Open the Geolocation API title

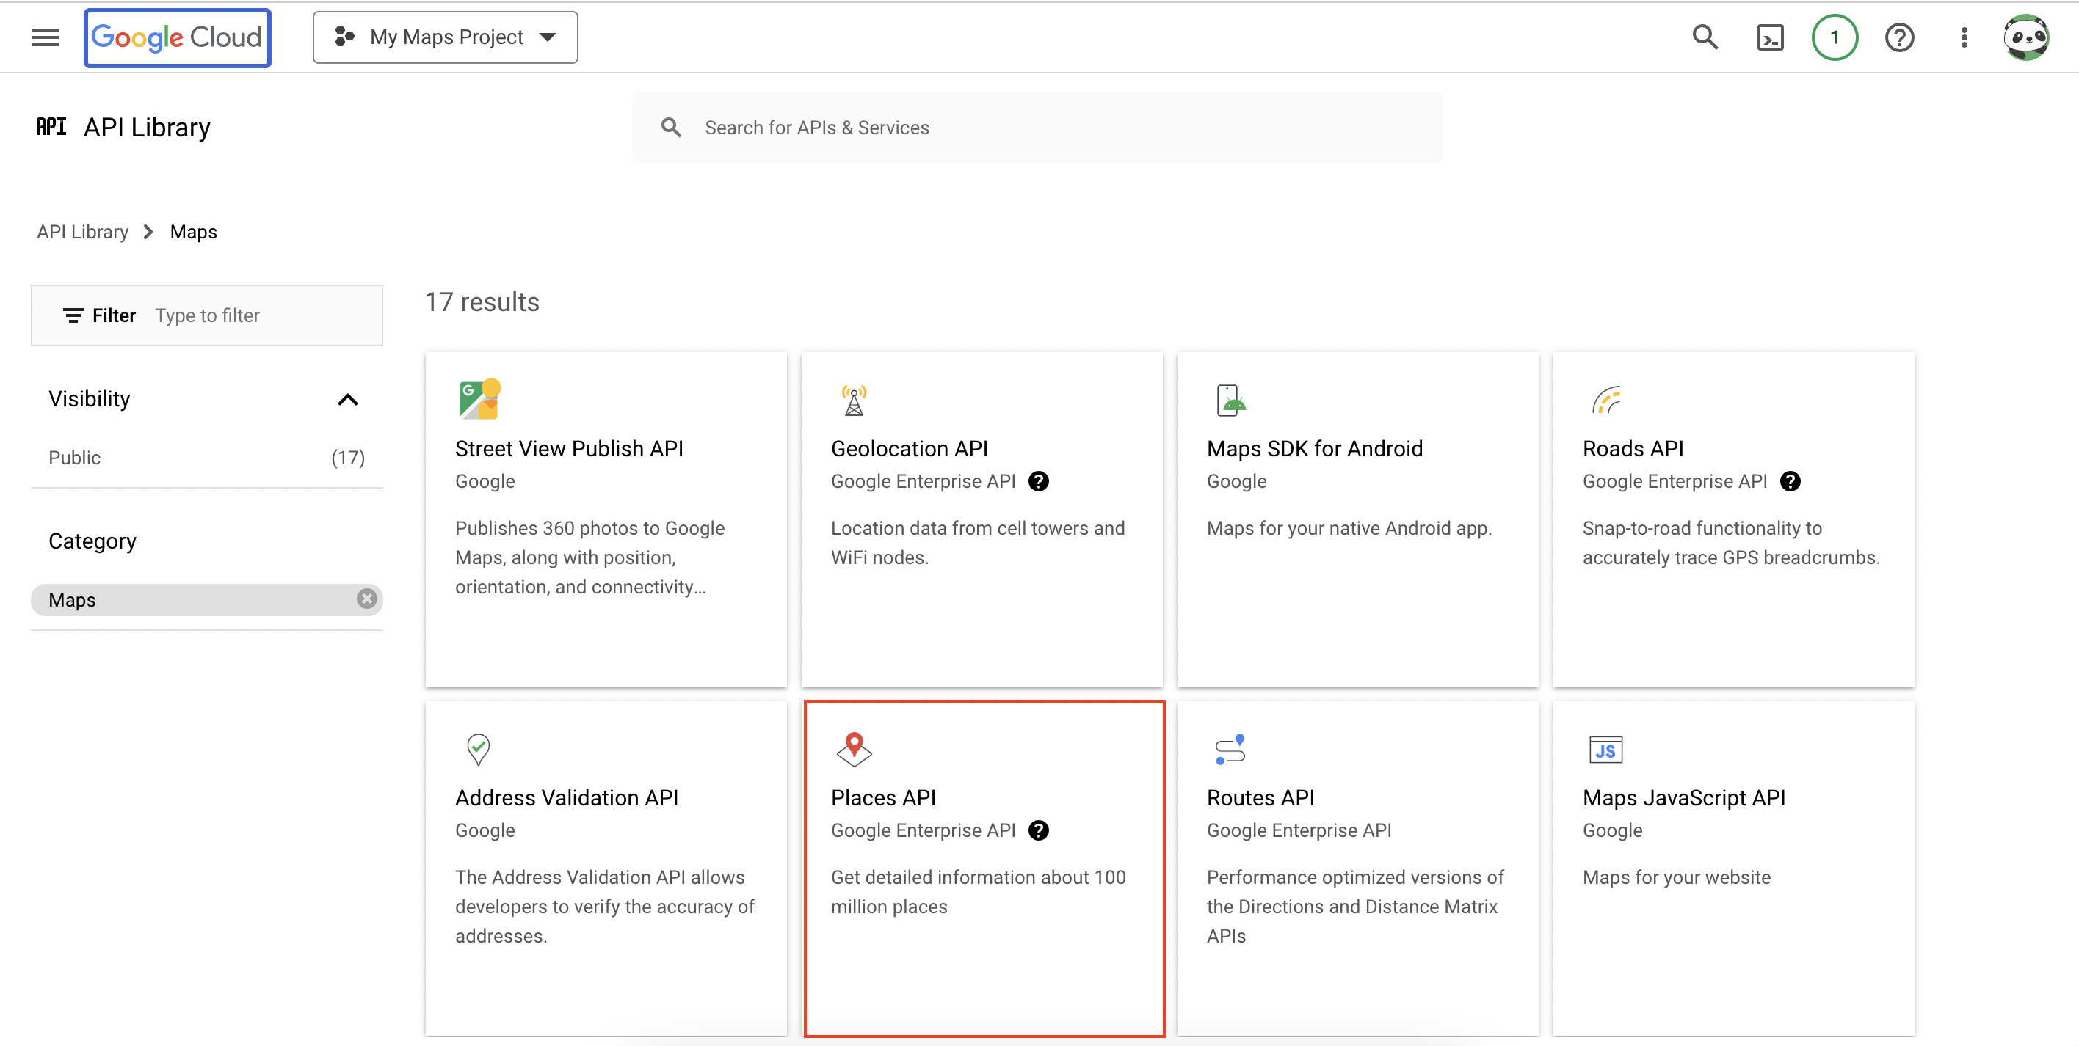909,448
